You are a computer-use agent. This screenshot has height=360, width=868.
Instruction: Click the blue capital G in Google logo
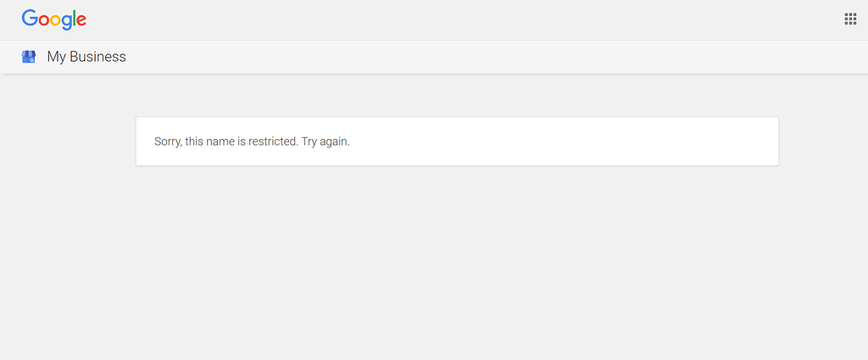[x=30, y=19]
